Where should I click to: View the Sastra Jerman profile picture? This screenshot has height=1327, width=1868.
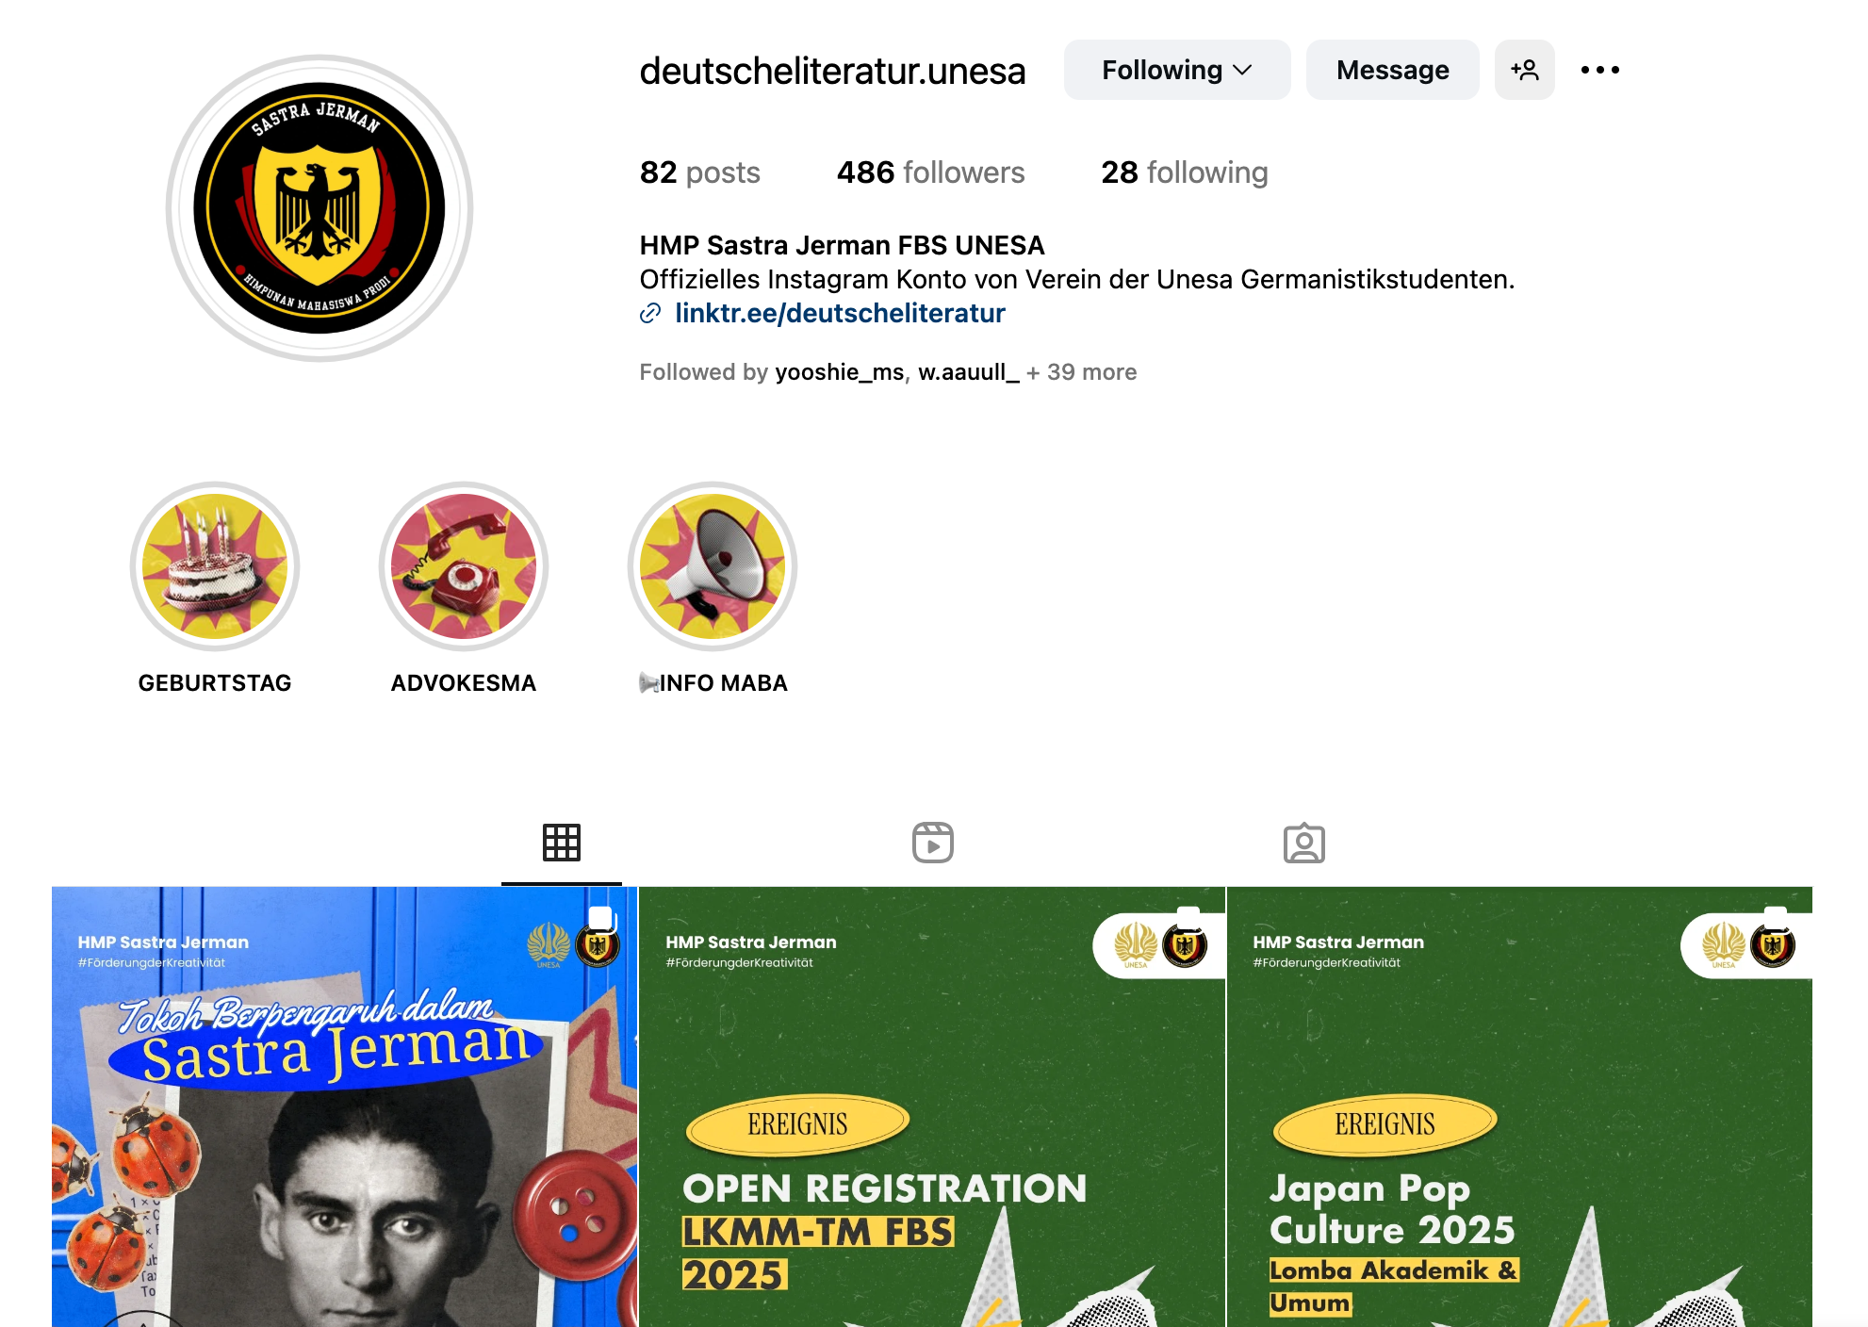(320, 208)
